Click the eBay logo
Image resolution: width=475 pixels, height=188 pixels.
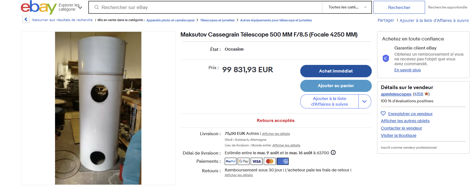click(38, 7)
